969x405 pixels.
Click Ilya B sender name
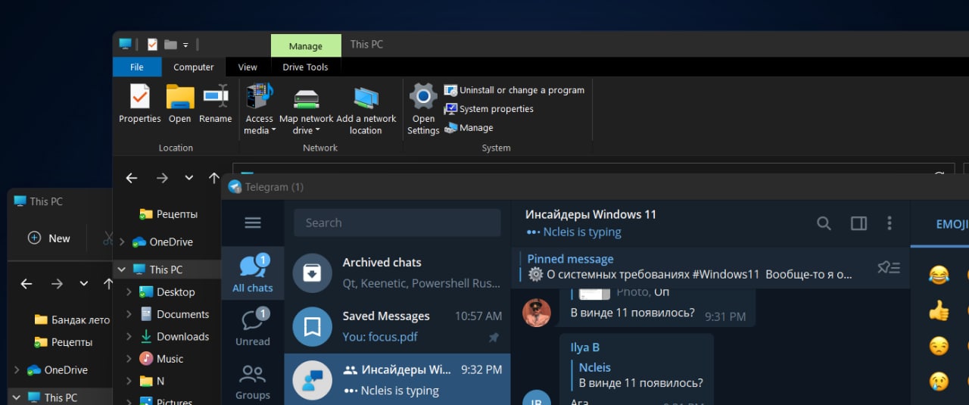(x=585, y=347)
